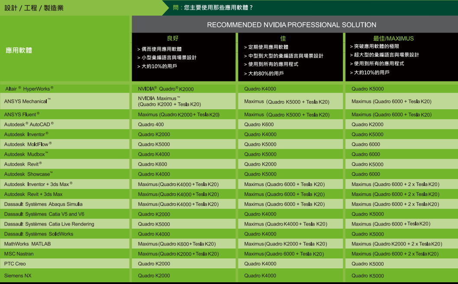The height and width of the screenshot is (284, 458).
Task: Click Maximus (Quadro K600+Tesla K20) MATLAB cell
Action: [177, 244]
